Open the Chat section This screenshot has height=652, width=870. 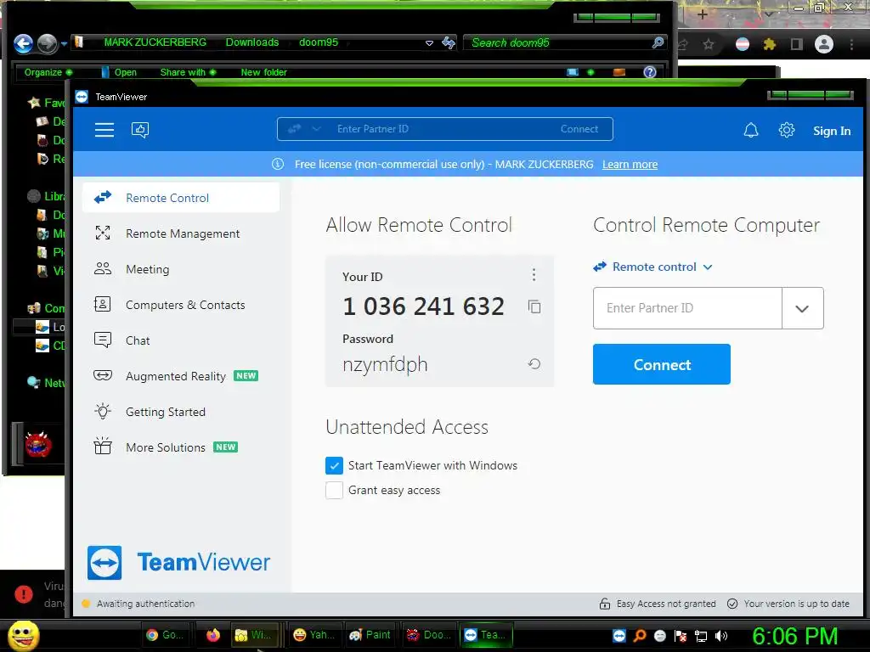click(181, 340)
